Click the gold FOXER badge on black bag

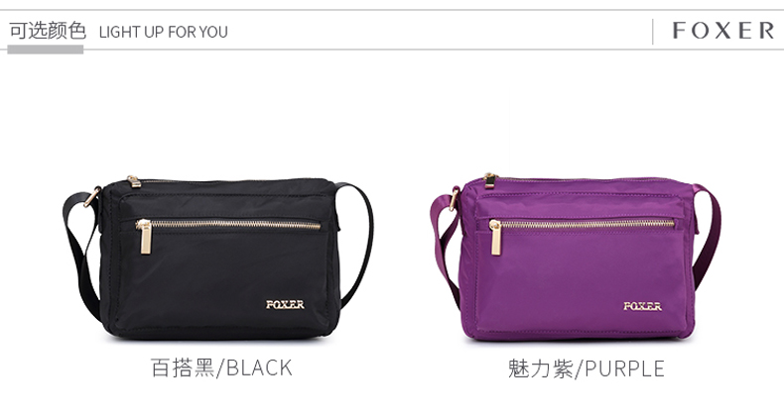pos(285,304)
